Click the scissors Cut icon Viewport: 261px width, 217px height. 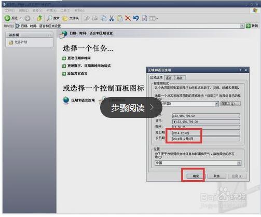pyautogui.click(x=112, y=18)
